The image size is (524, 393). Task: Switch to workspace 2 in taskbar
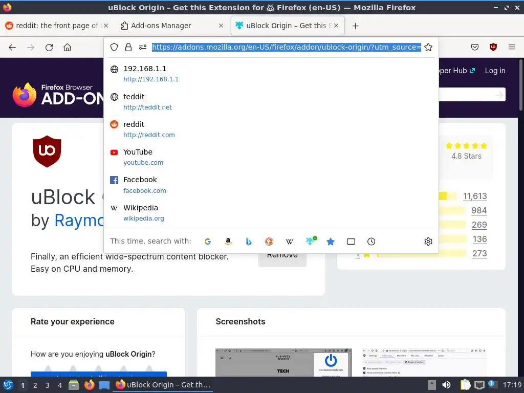click(x=35, y=385)
